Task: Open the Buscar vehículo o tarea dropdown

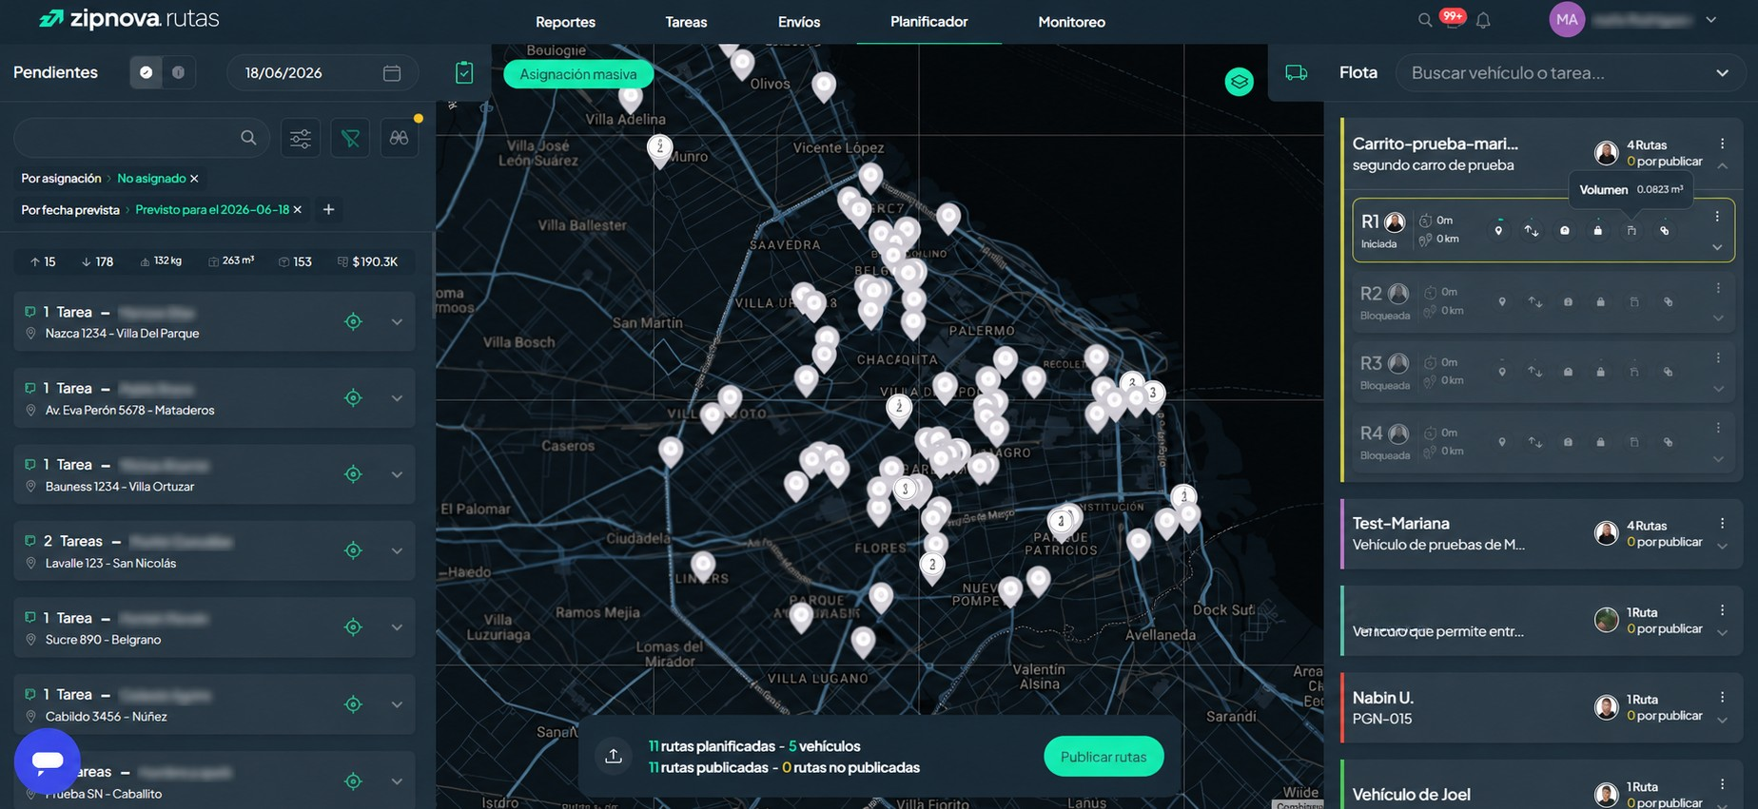Action: [1722, 73]
